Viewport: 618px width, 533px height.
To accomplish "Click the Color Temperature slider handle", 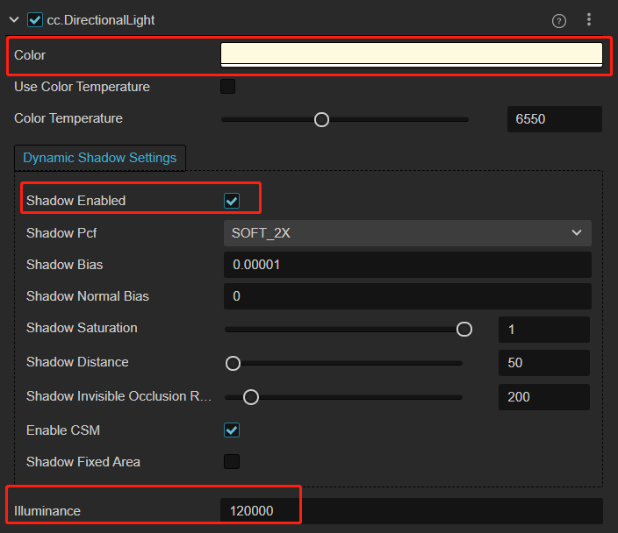I will coord(321,120).
